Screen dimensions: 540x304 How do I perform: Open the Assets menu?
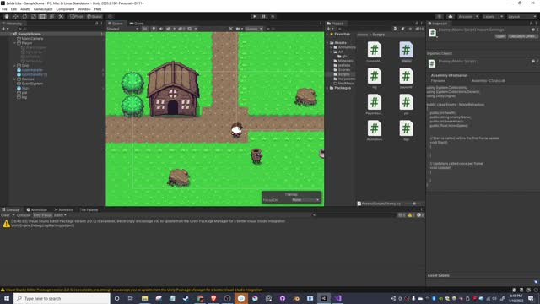(25, 9)
